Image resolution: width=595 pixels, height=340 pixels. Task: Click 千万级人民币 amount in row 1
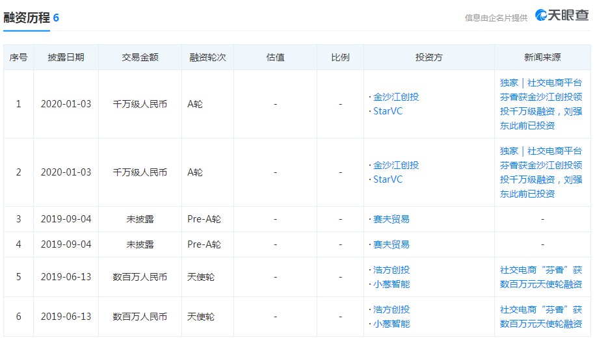(140, 104)
